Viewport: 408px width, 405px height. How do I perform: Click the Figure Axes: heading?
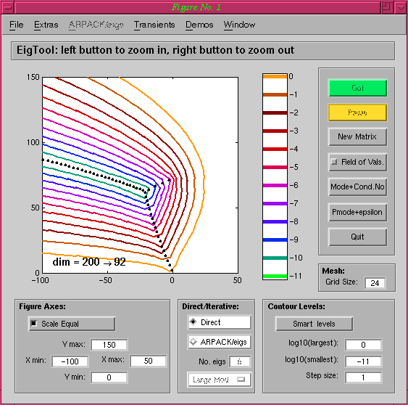pyautogui.click(x=43, y=306)
